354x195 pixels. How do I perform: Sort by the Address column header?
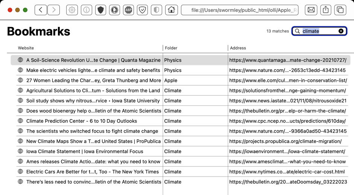(x=238, y=48)
